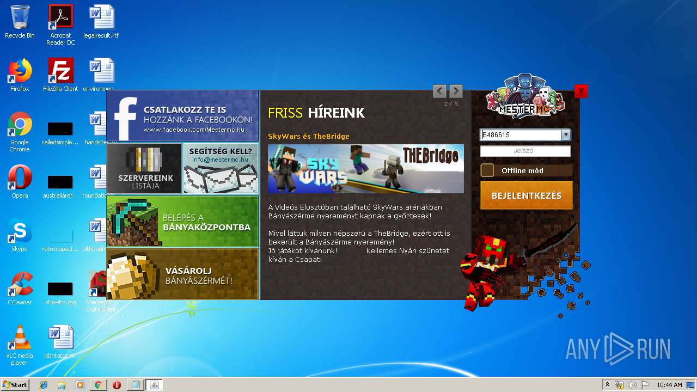The image size is (697, 392).
Task: Show next news item arrow
Action: pos(456,91)
